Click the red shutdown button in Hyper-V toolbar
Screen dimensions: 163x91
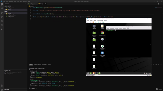pyautogui.click(x=92, y=22)
